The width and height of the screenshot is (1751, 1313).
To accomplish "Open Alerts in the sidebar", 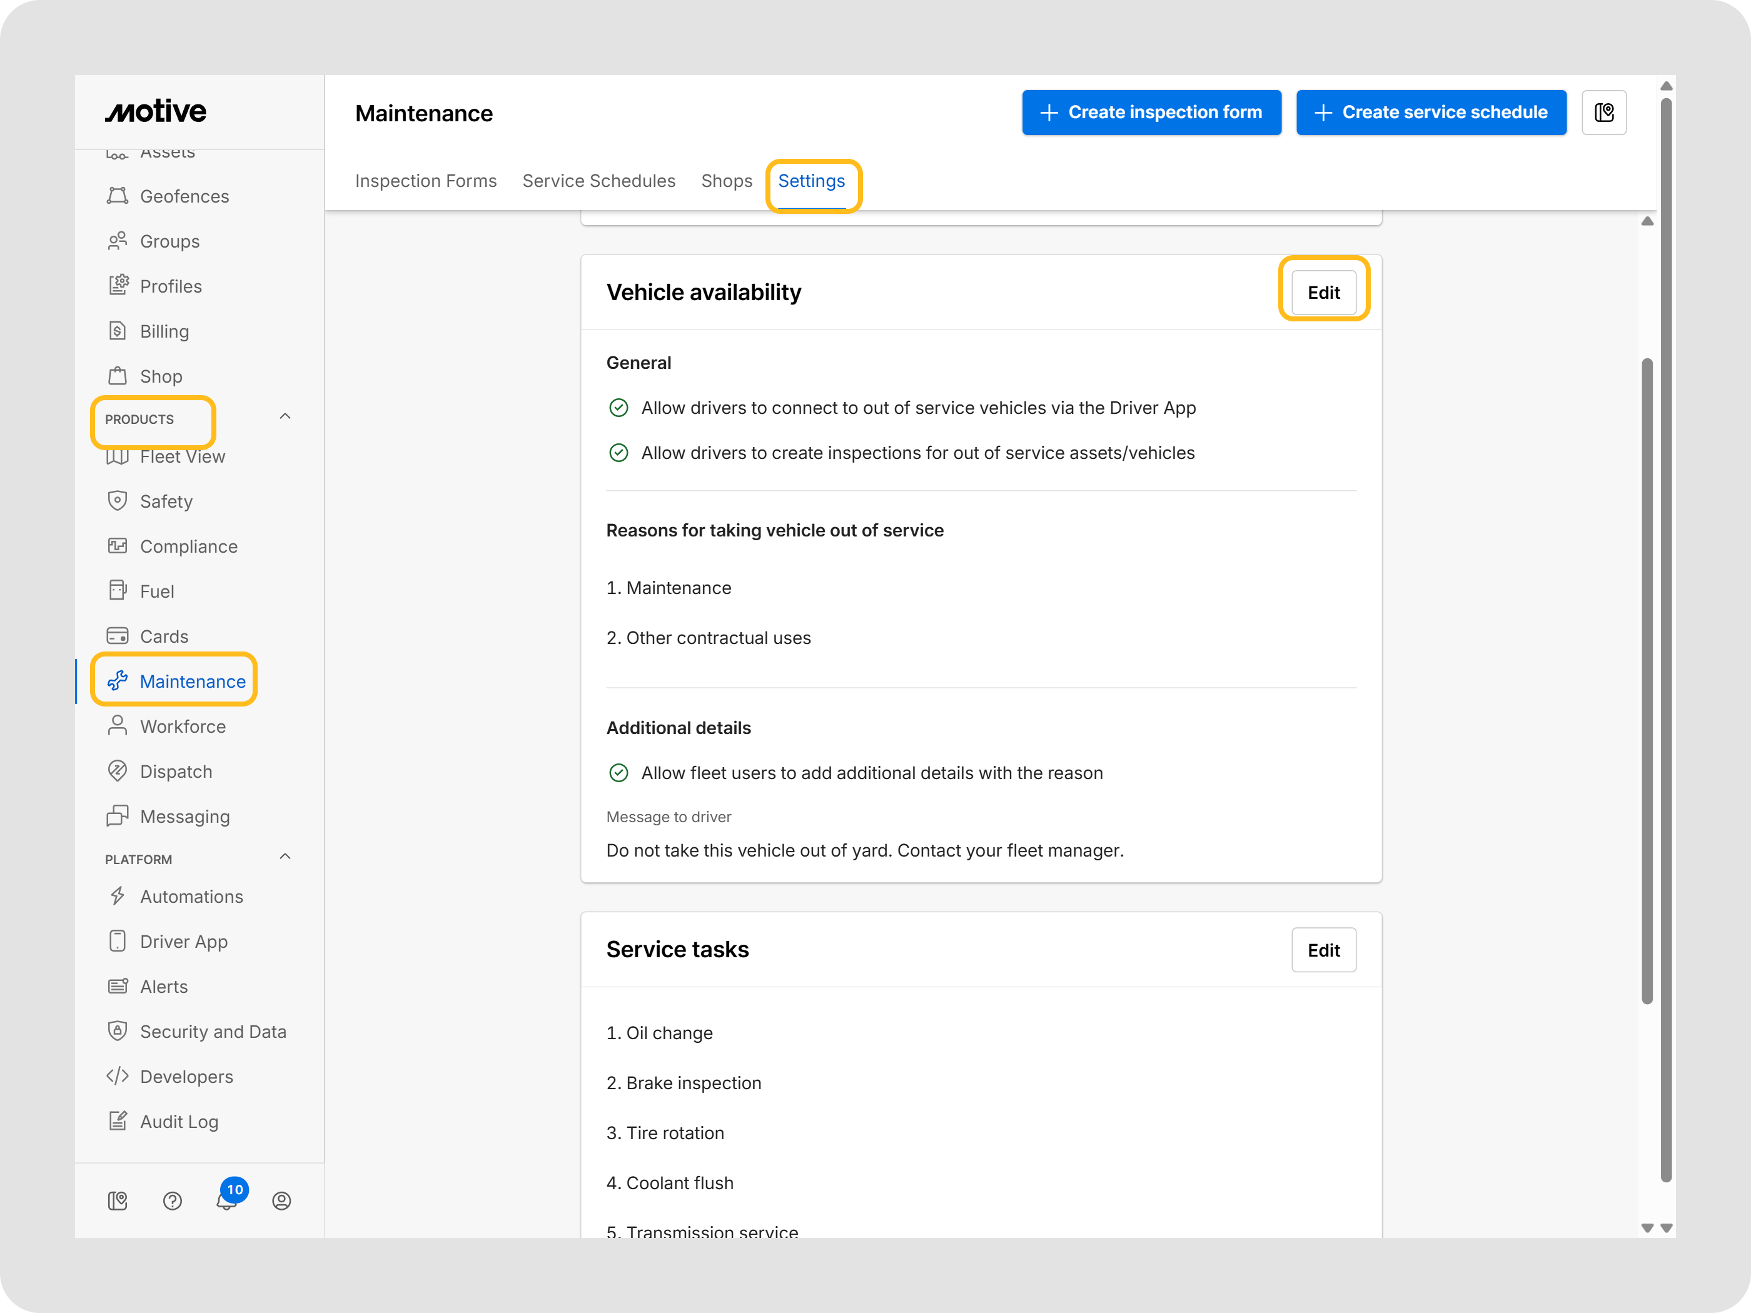I will point(147,987).
